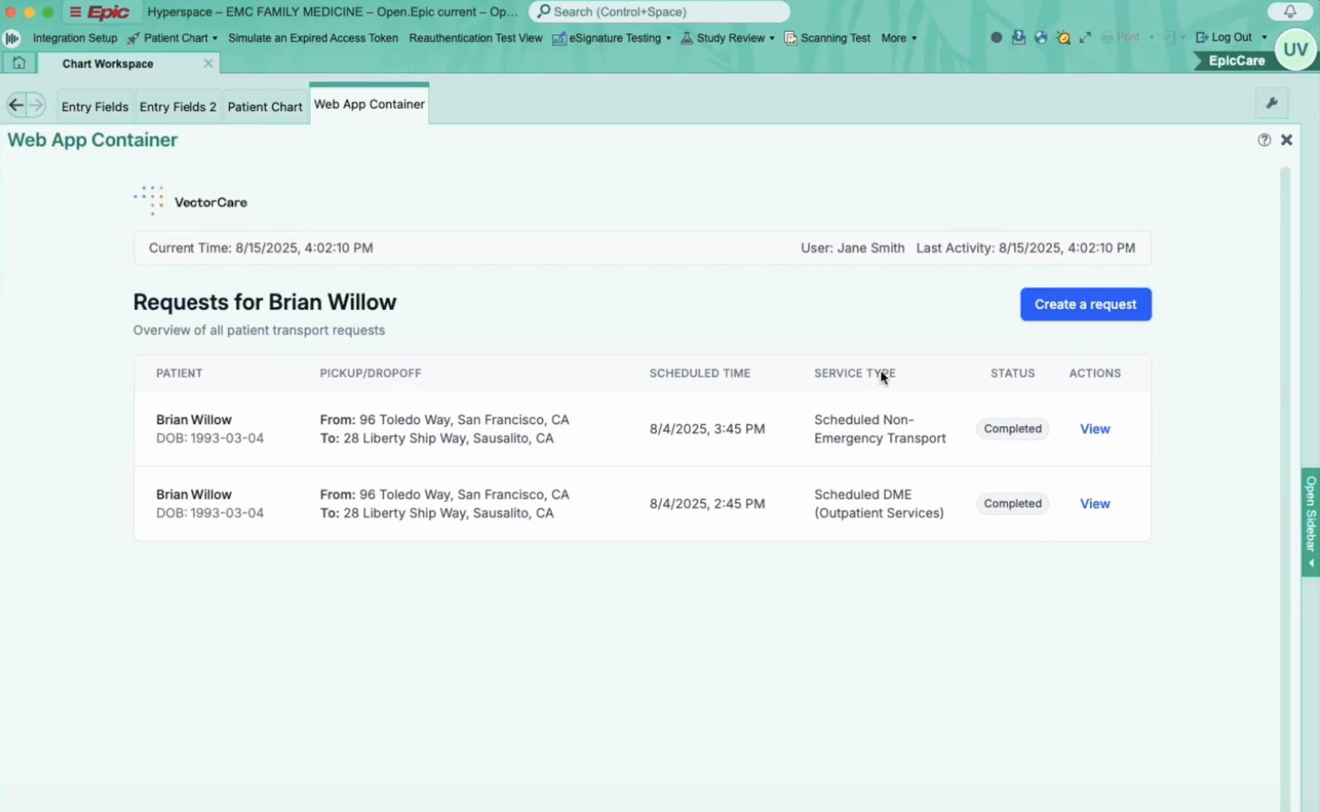The height and width of the screenshot is (812, 1320).
Task: Click the globe icon in the top toolbar
Action: click(1040, 37)
